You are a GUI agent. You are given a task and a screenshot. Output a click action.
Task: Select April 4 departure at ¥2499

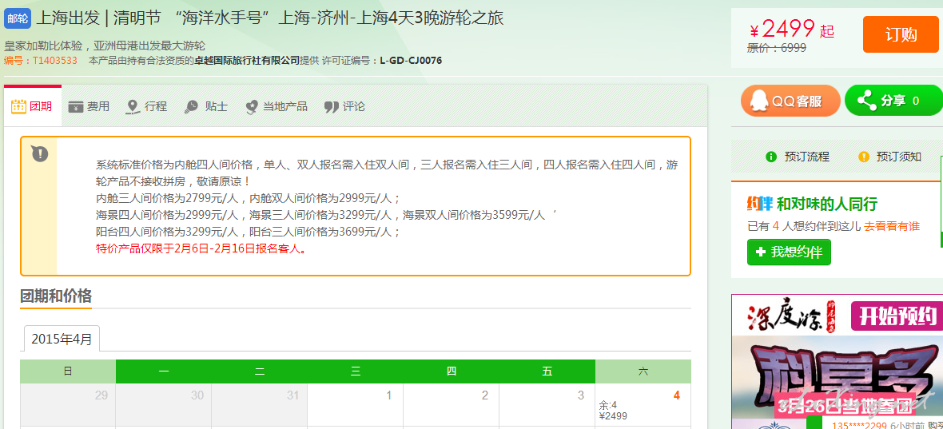(643, 406)
